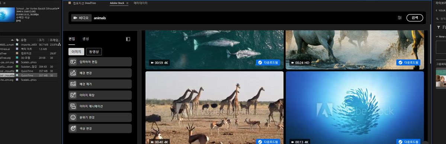Click the 이미지 확장 button
Image resolution: width=446 pixels, height=144 pixels.
tap(100, 95)
